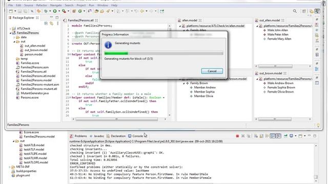This screenshot has height=184, width=328.
Task: Open the Problems tab in background window
Action: pyautogui.click(x=80, y=136)
